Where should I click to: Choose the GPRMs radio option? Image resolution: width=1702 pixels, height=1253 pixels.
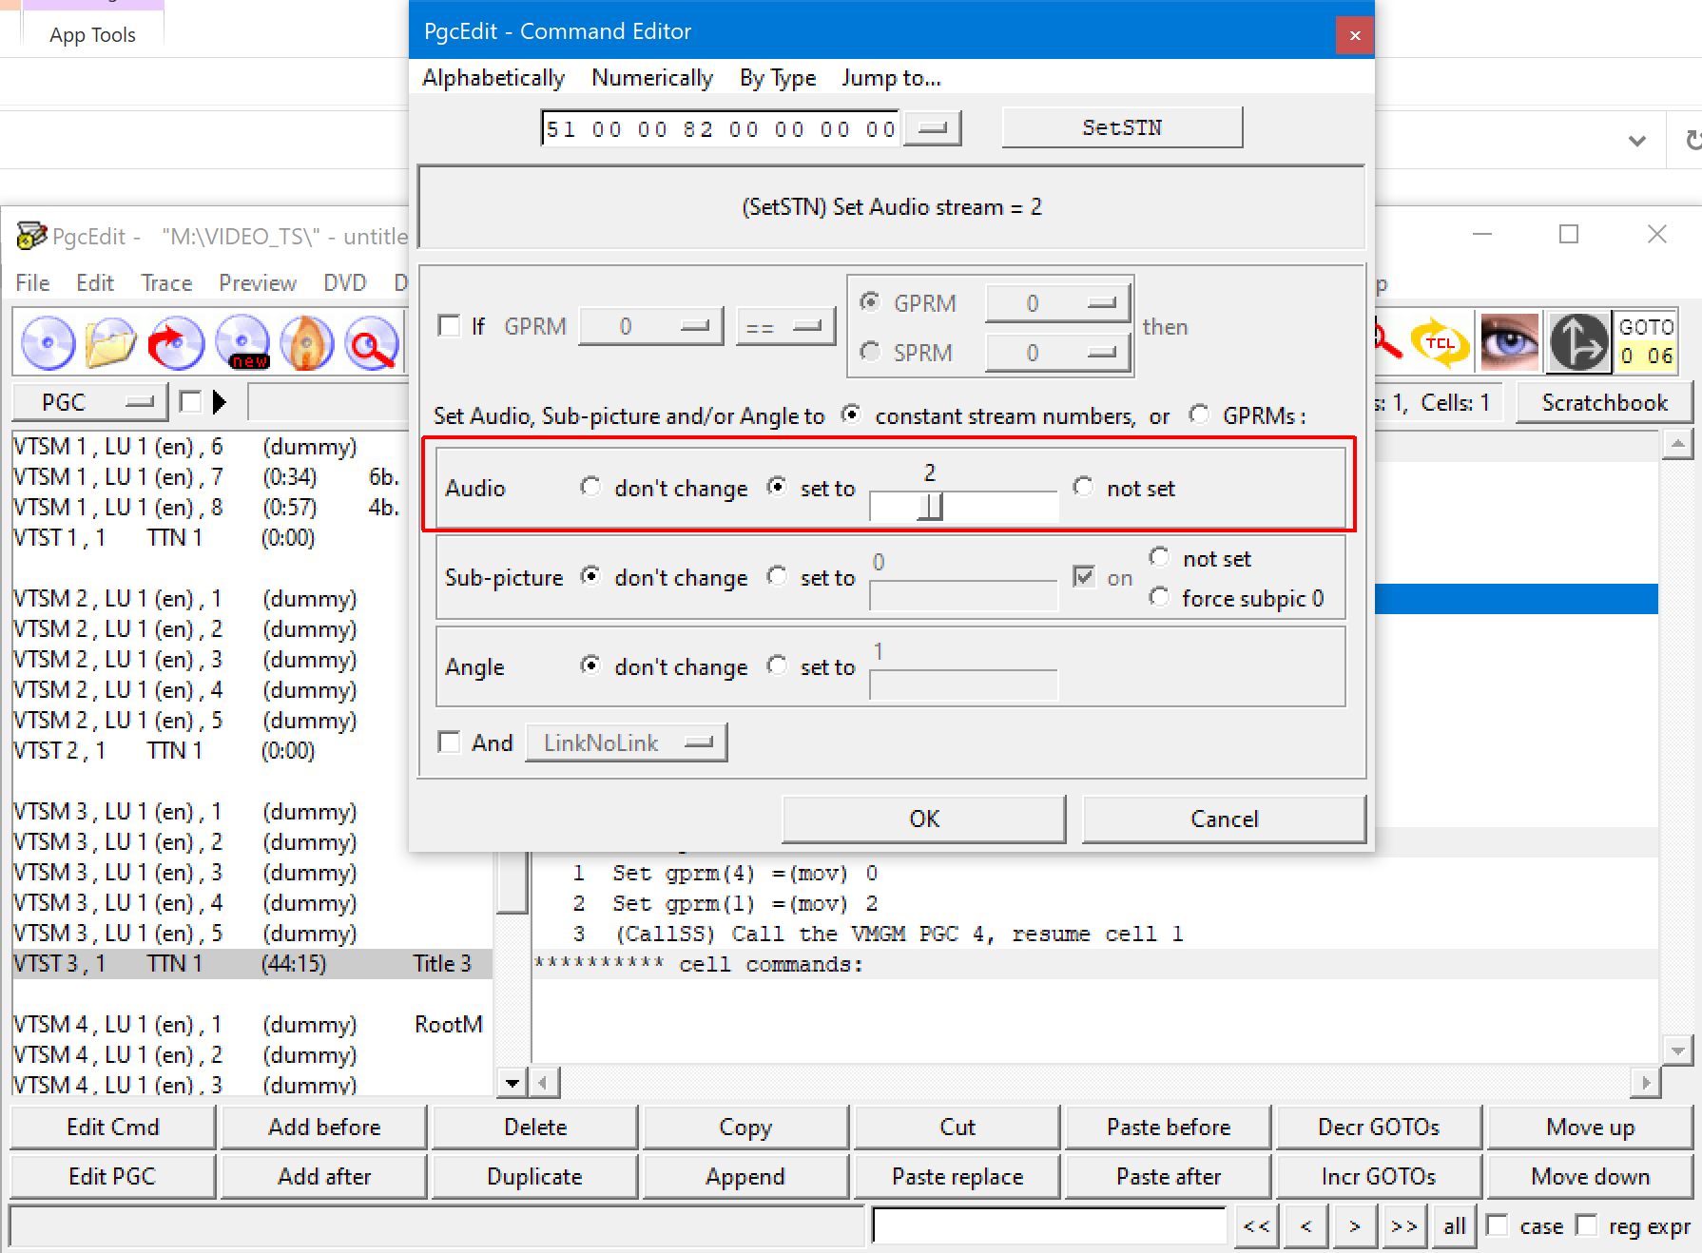1199,414
